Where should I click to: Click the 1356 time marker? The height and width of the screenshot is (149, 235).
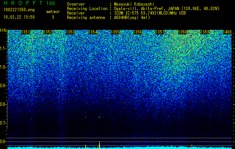coord(137,32)
